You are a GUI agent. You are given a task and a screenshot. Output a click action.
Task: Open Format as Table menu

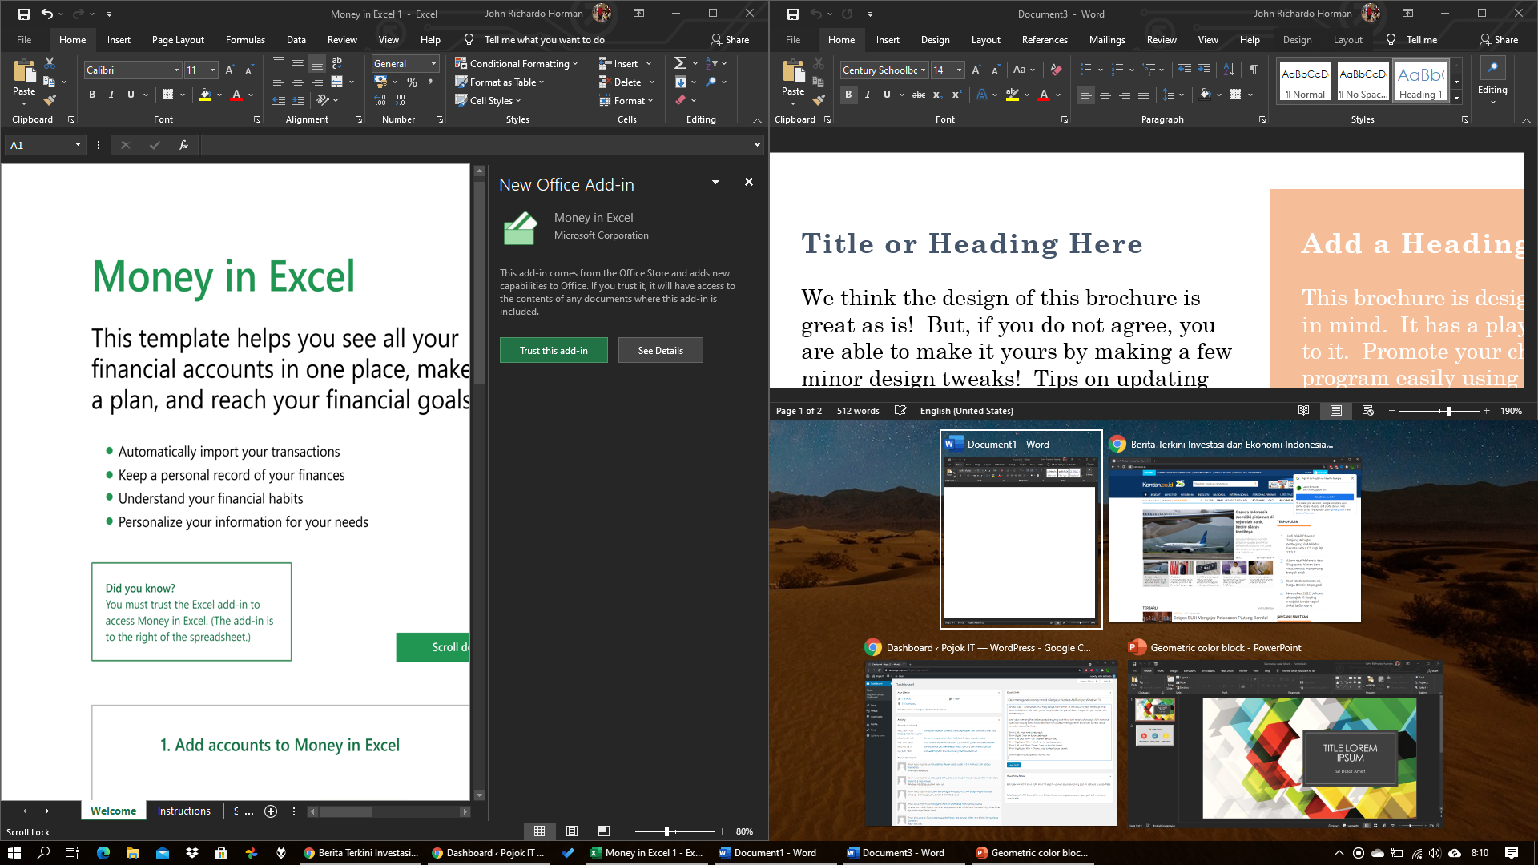[500, 82]
